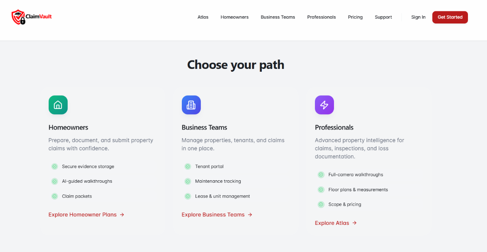Follow the Explore Homeowner Plans link
The width and height of the screenshot is (487, 252).
86,215
